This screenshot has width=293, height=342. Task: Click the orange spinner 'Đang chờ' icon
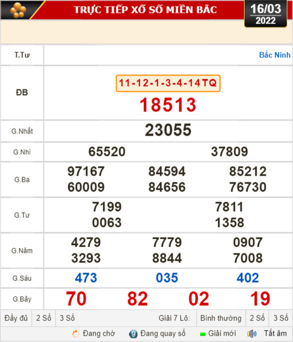(76, 333)
